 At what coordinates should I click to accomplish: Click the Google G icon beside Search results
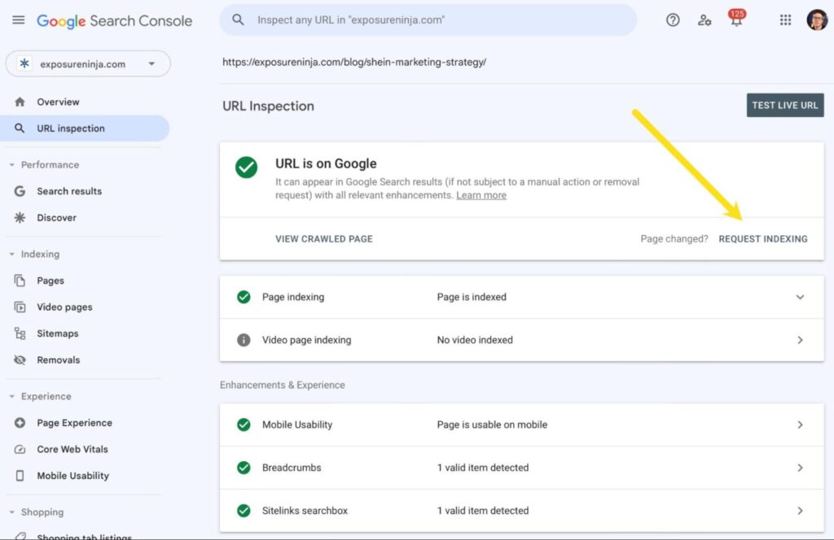(x=20, y=191)
